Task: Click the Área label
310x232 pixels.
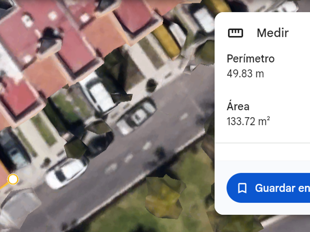Action: coord(238,106)
